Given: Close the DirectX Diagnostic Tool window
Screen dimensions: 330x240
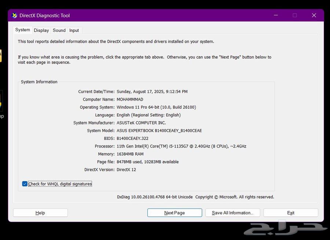Looking at the screenshot, I should coord(314,15).
